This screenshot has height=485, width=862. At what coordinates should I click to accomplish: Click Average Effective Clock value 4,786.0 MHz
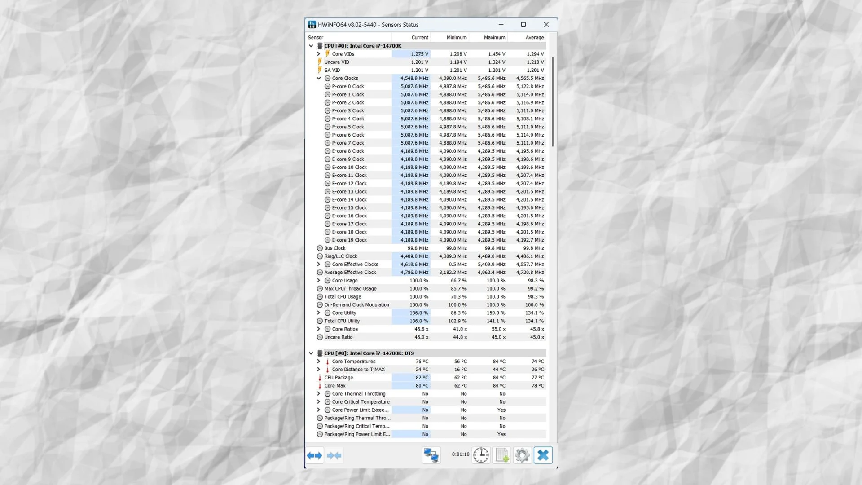pyautogui.click(x=414, y=273)
